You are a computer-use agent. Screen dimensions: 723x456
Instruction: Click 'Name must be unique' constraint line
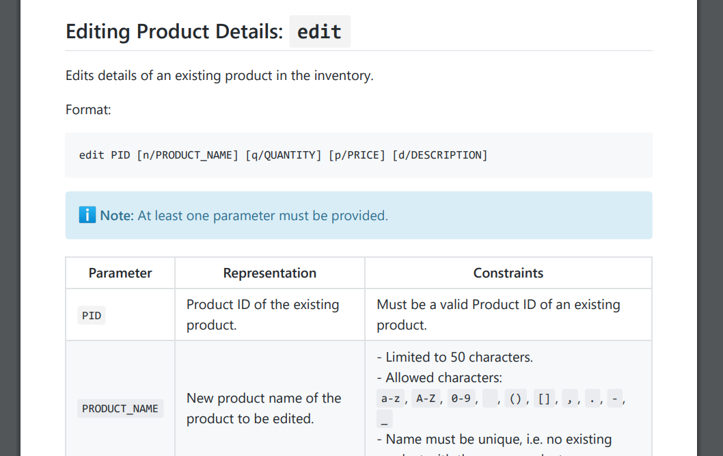pyautogui.click(x=494, y=440)
